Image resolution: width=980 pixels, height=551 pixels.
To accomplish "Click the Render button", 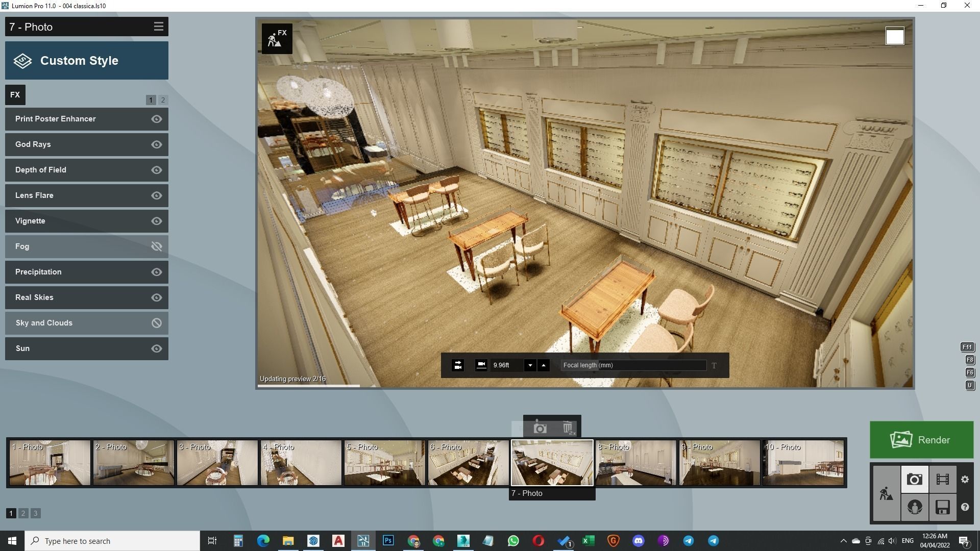I will pos(921,440).
